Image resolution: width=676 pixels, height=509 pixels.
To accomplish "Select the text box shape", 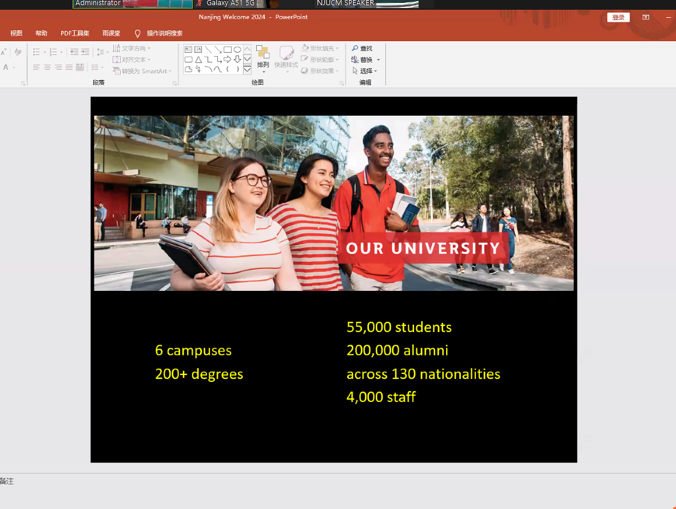I will tap(188, 49).
